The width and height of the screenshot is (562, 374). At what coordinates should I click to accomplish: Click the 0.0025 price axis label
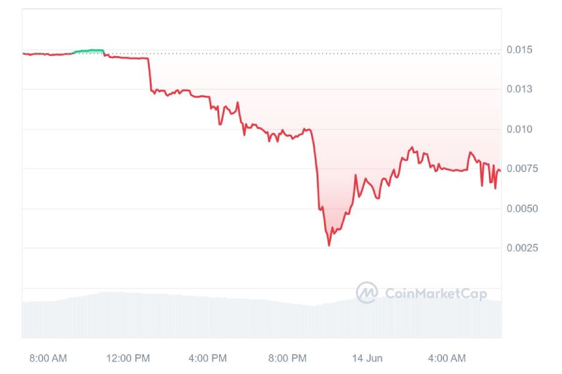point(522,248)
